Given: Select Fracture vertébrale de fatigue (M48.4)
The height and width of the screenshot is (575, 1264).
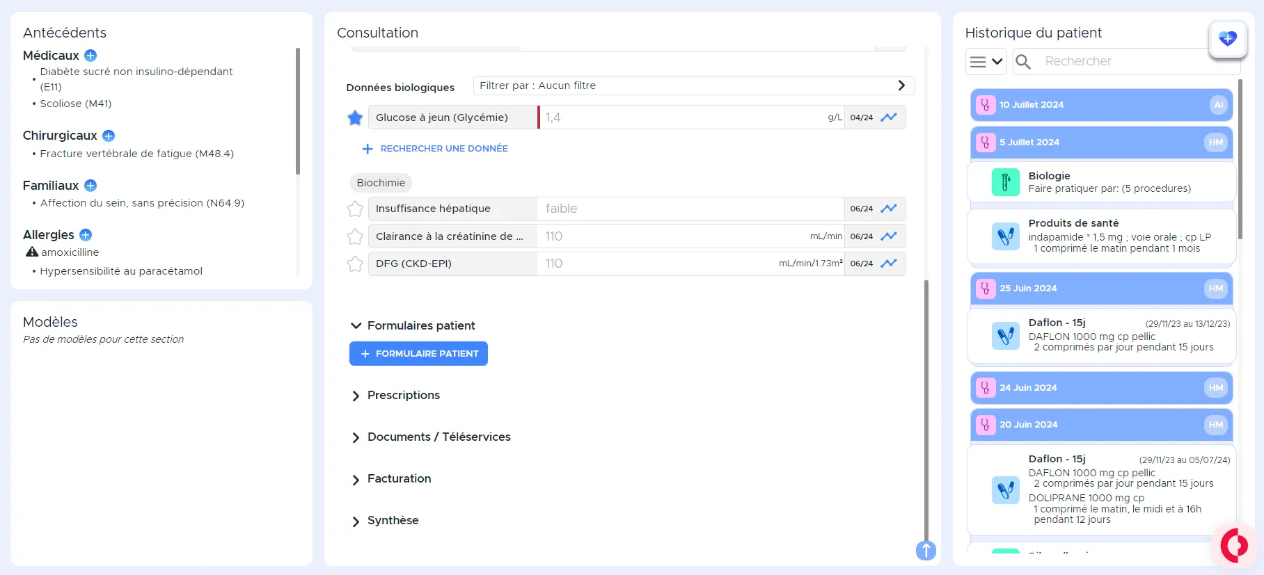Looking at the screenshot, I should click(136, 154).
